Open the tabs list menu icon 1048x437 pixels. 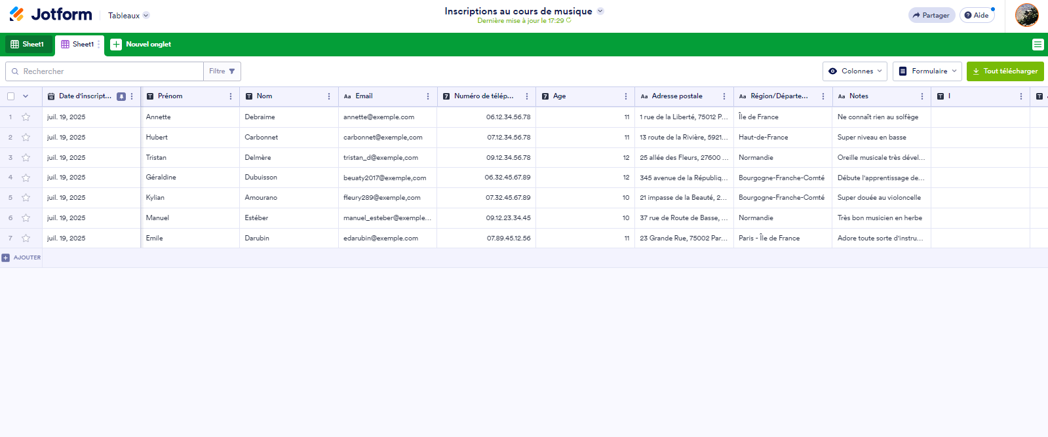[1038, 45]
